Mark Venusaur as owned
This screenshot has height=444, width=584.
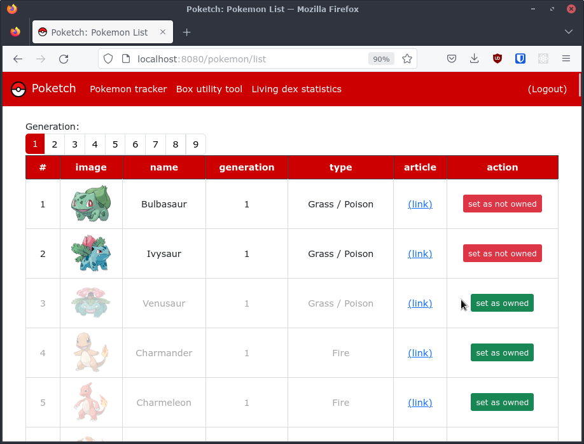pyautogui.click(x=502, y=303)
